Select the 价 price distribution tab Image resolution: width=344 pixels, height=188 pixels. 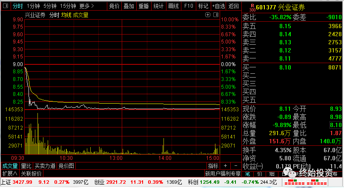pos(260,174)
